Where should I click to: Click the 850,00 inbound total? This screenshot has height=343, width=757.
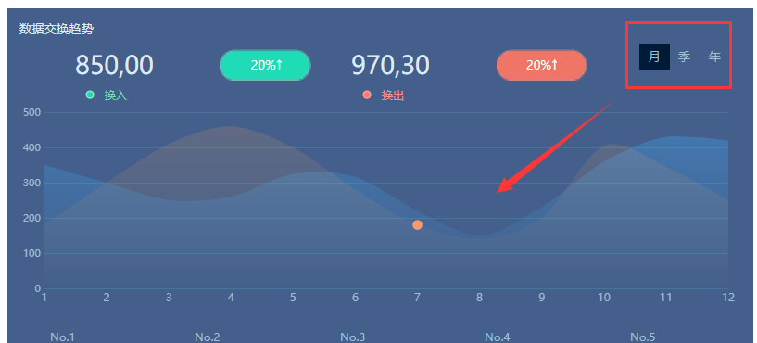pyautogui.click(x=114, y=65)
